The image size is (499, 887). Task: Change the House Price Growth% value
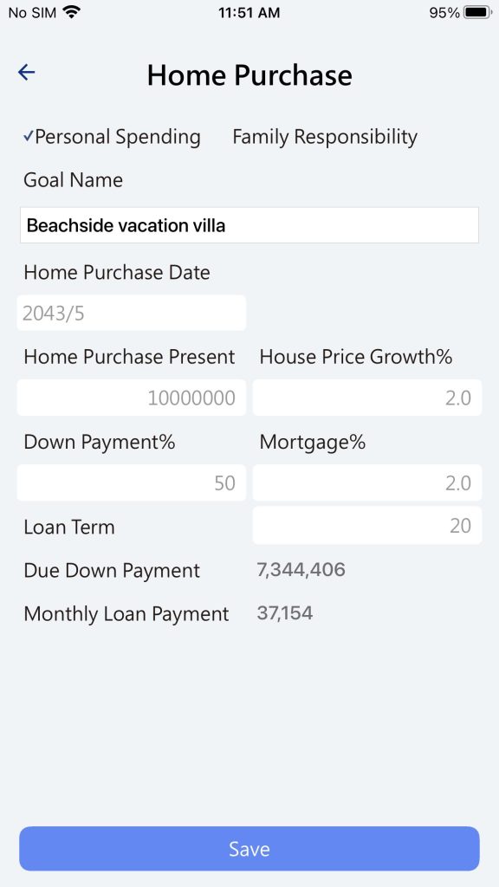(367, 398)
